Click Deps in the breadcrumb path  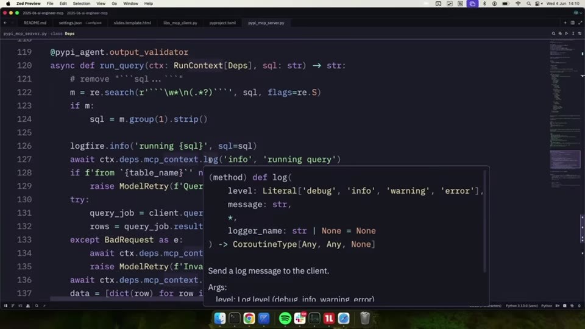point(69,34)
